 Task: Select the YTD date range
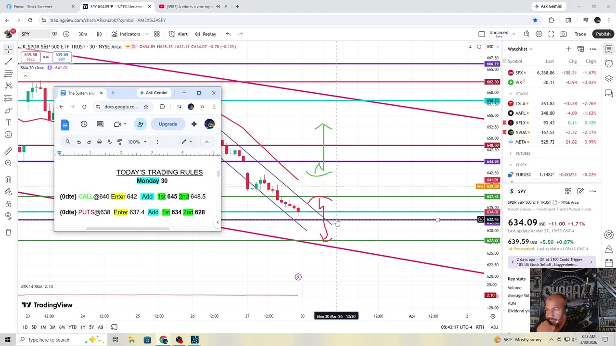click(72, 327)
